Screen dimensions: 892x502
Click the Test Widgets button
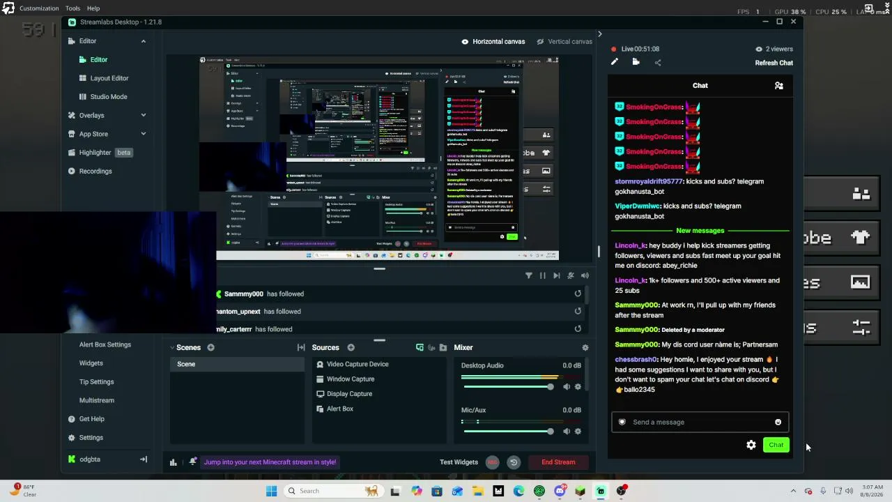coord(459,462)
